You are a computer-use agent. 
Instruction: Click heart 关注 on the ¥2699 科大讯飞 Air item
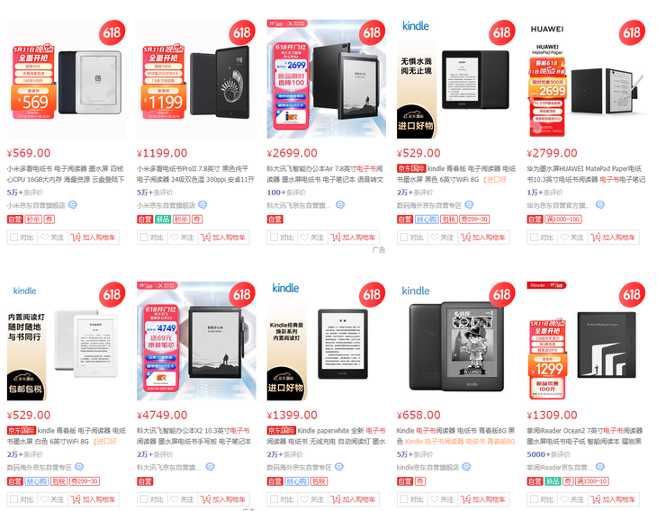click(311, 238)
